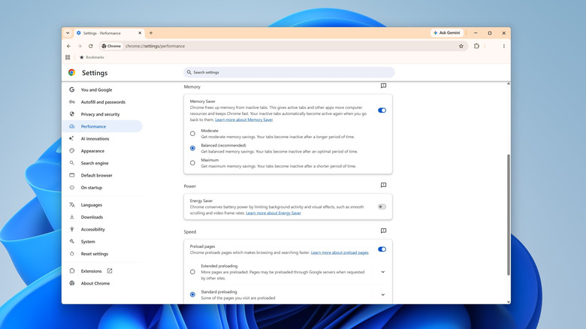Image resolution: width=586 pixels, height=329 pixels.
Task: Open Autofill and passwords settings
Action: click(x=102, y=102)
